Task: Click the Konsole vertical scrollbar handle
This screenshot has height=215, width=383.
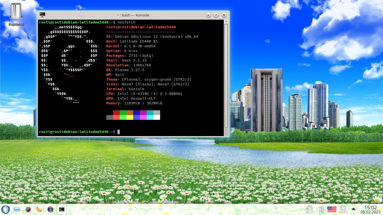Action: 226,76
